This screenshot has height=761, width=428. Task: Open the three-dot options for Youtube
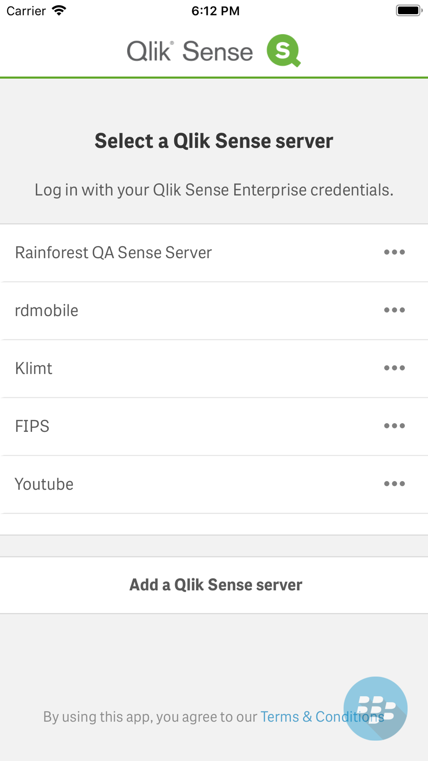point(394,484)
